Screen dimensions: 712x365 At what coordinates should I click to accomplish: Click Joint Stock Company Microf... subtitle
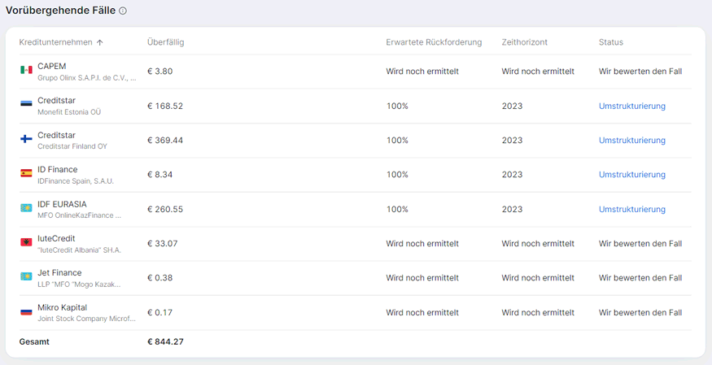coord(87,319)
